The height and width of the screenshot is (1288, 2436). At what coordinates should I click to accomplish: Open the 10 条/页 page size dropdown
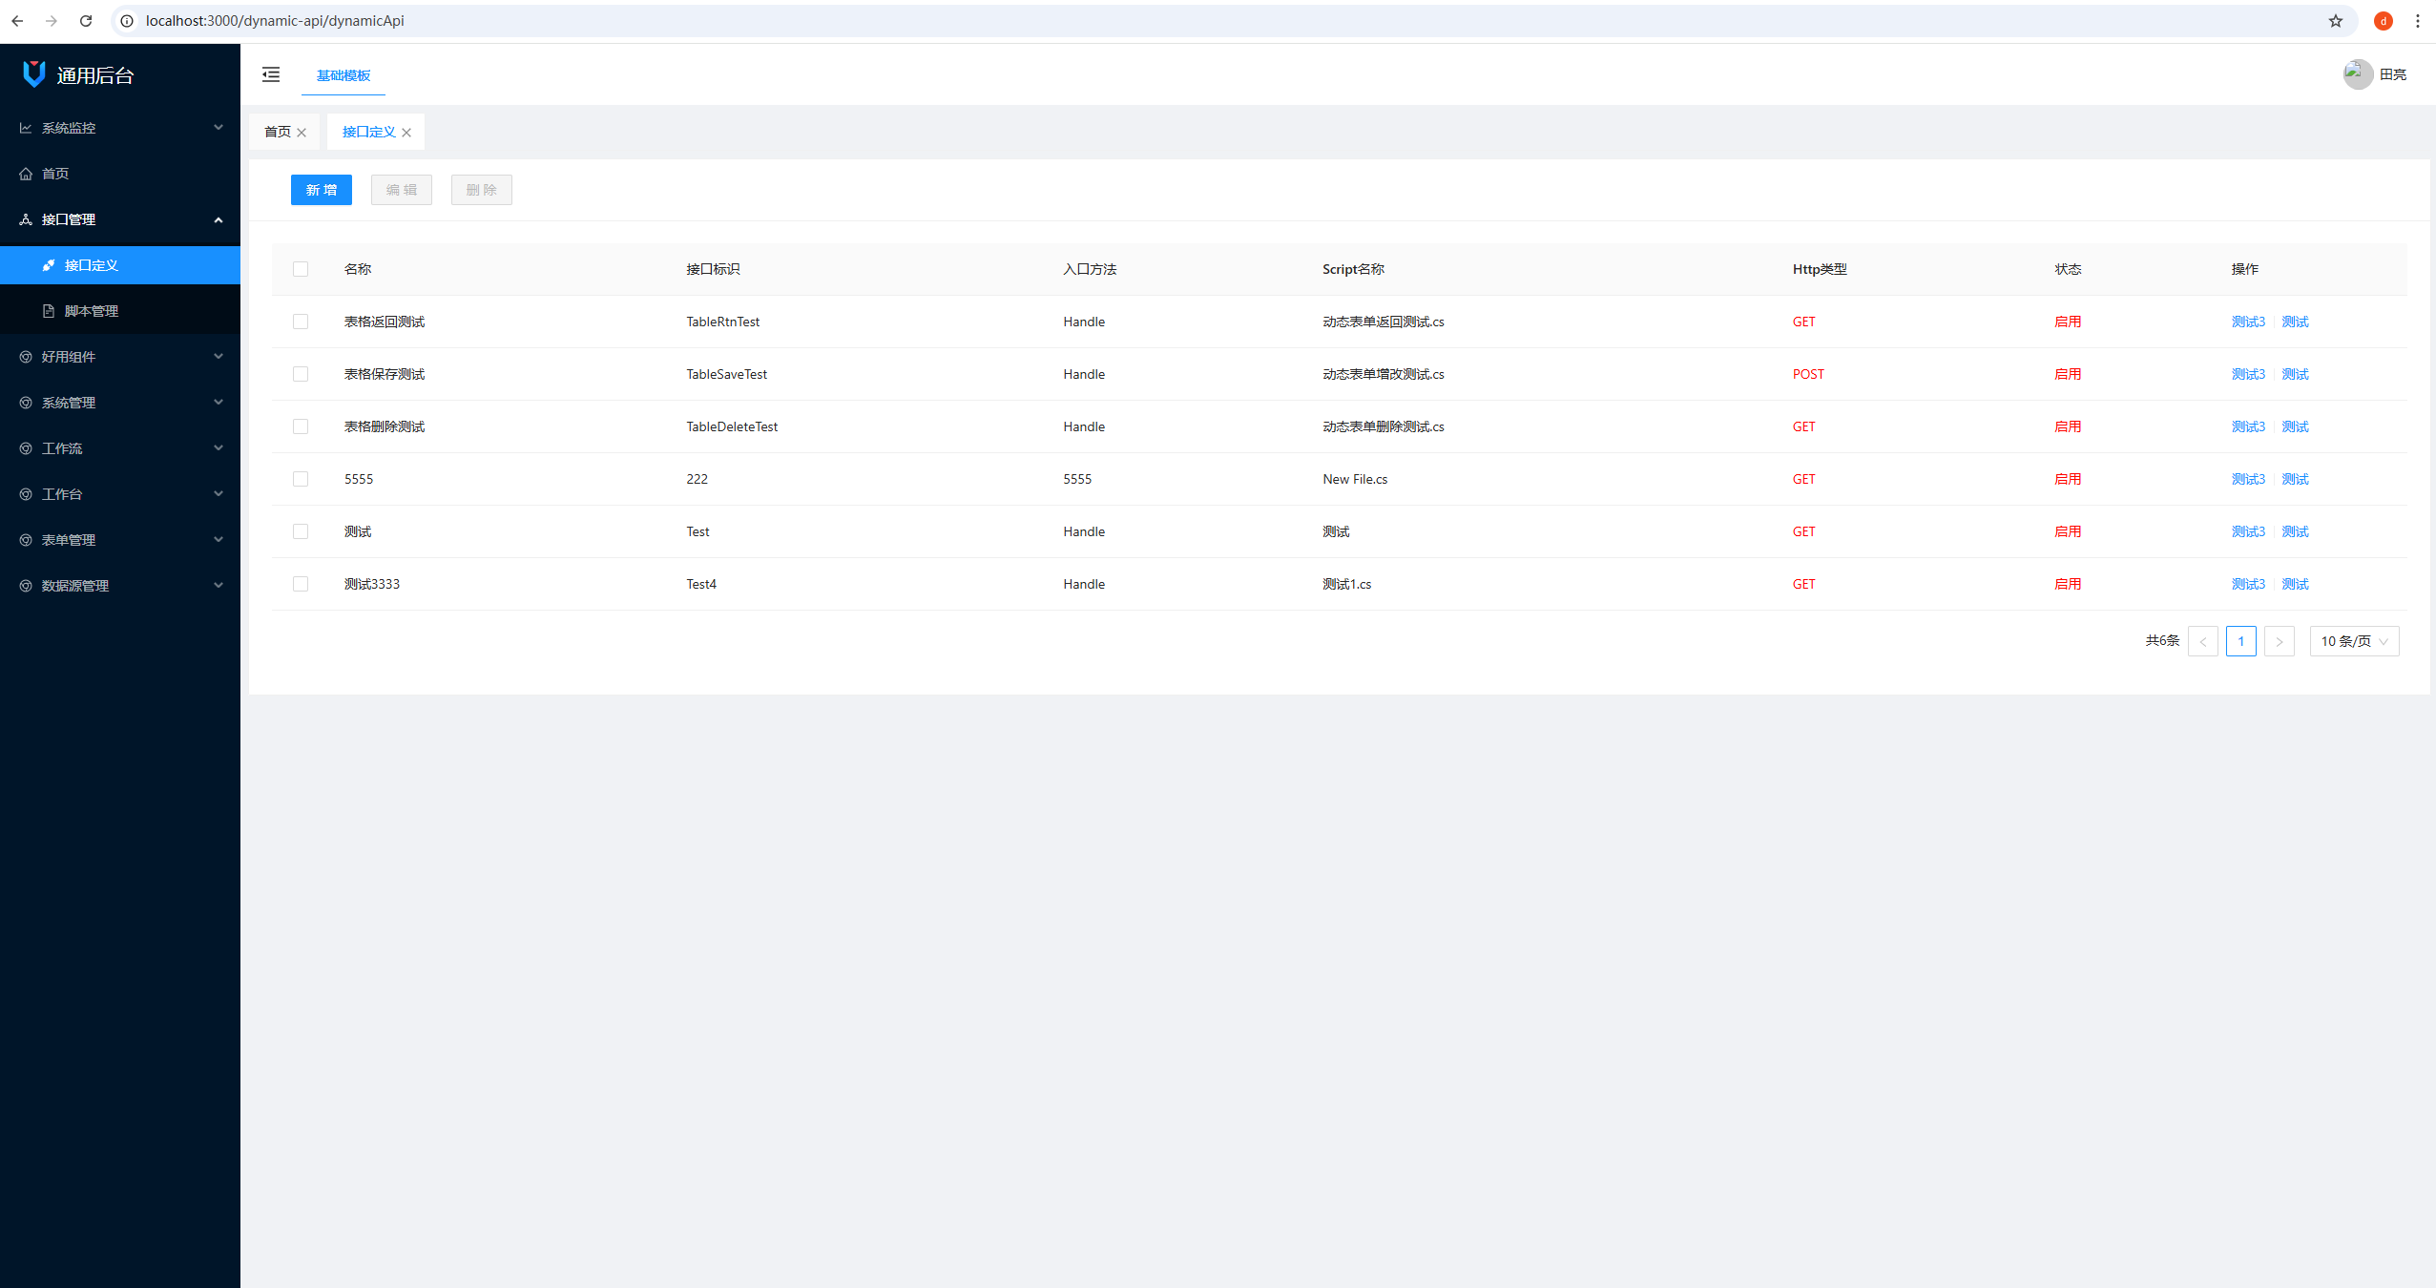click(2353, 641)
